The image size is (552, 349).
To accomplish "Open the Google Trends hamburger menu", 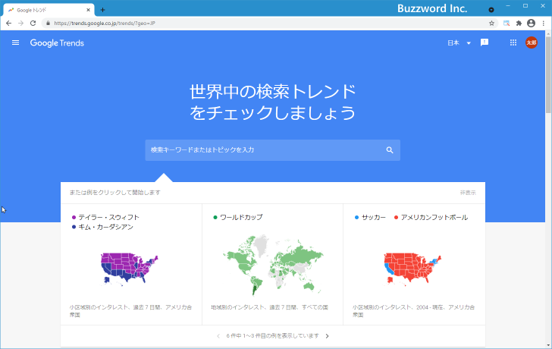I will tap(15, 42).
